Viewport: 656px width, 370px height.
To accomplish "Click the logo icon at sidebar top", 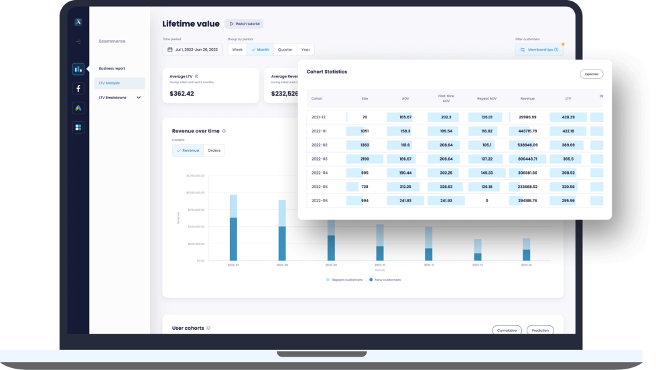I will tap(78, 22).
